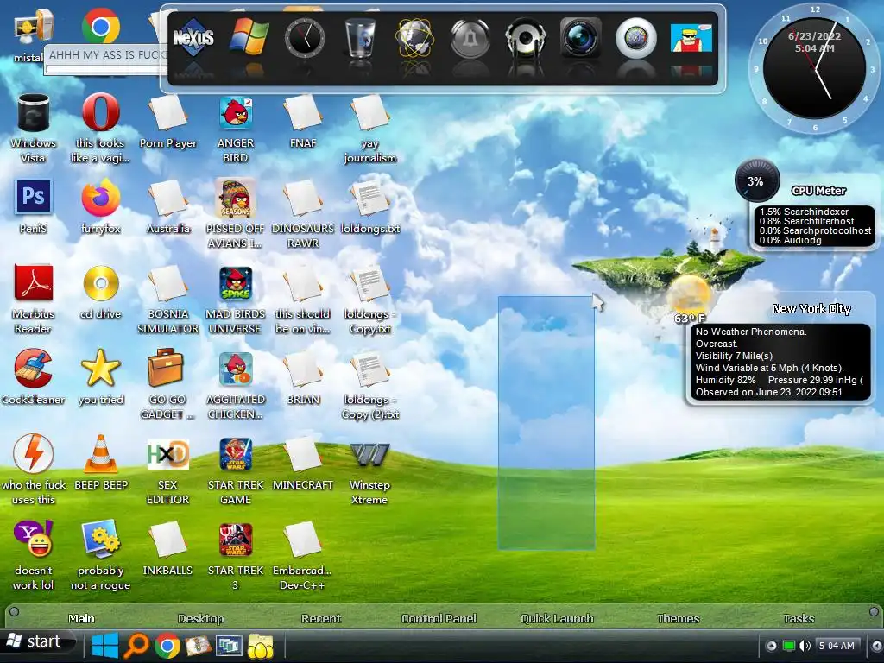
Task: Click the shelf's right corner round button
Action: coord(874,612)
